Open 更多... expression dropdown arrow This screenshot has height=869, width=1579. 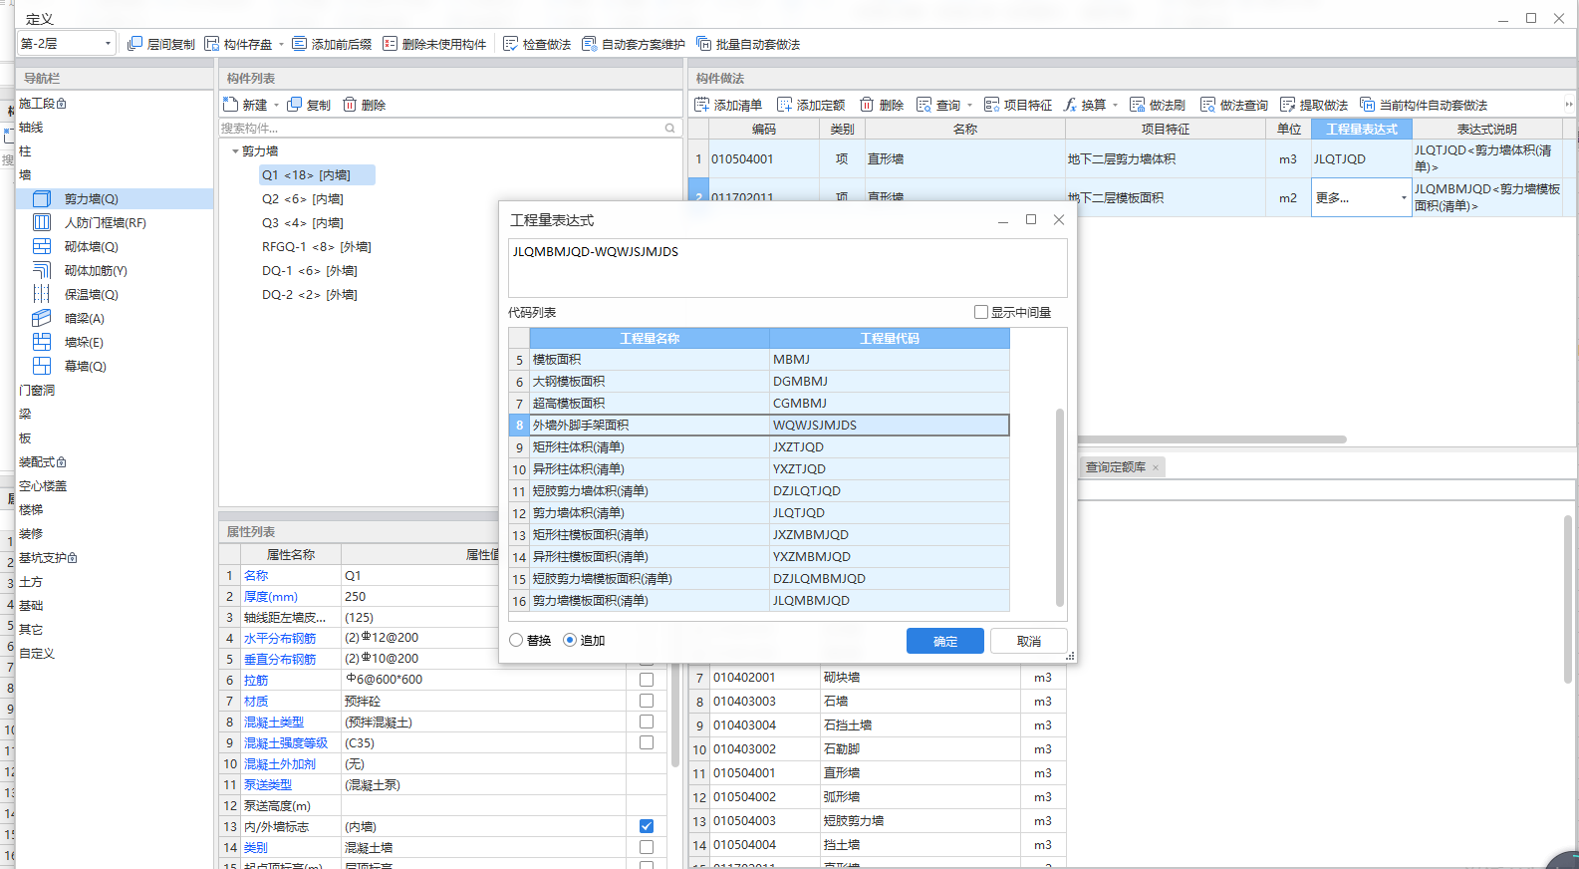tap(1404, 197)
